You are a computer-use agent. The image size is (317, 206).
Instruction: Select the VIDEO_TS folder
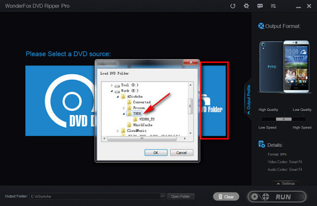[148, 119]
